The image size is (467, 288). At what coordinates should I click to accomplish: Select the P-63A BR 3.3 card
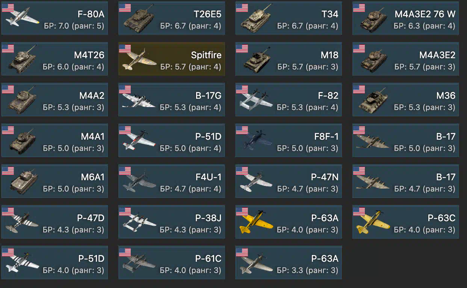point(289,262)
